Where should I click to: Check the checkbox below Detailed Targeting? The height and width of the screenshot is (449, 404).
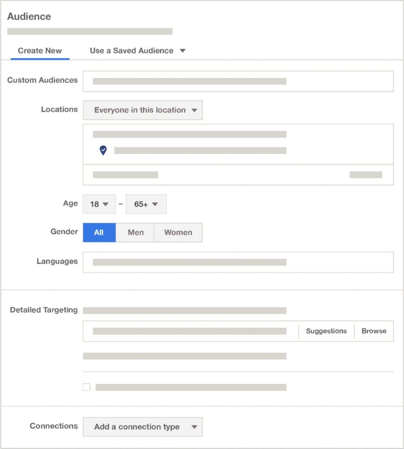[x=86, y=387]
